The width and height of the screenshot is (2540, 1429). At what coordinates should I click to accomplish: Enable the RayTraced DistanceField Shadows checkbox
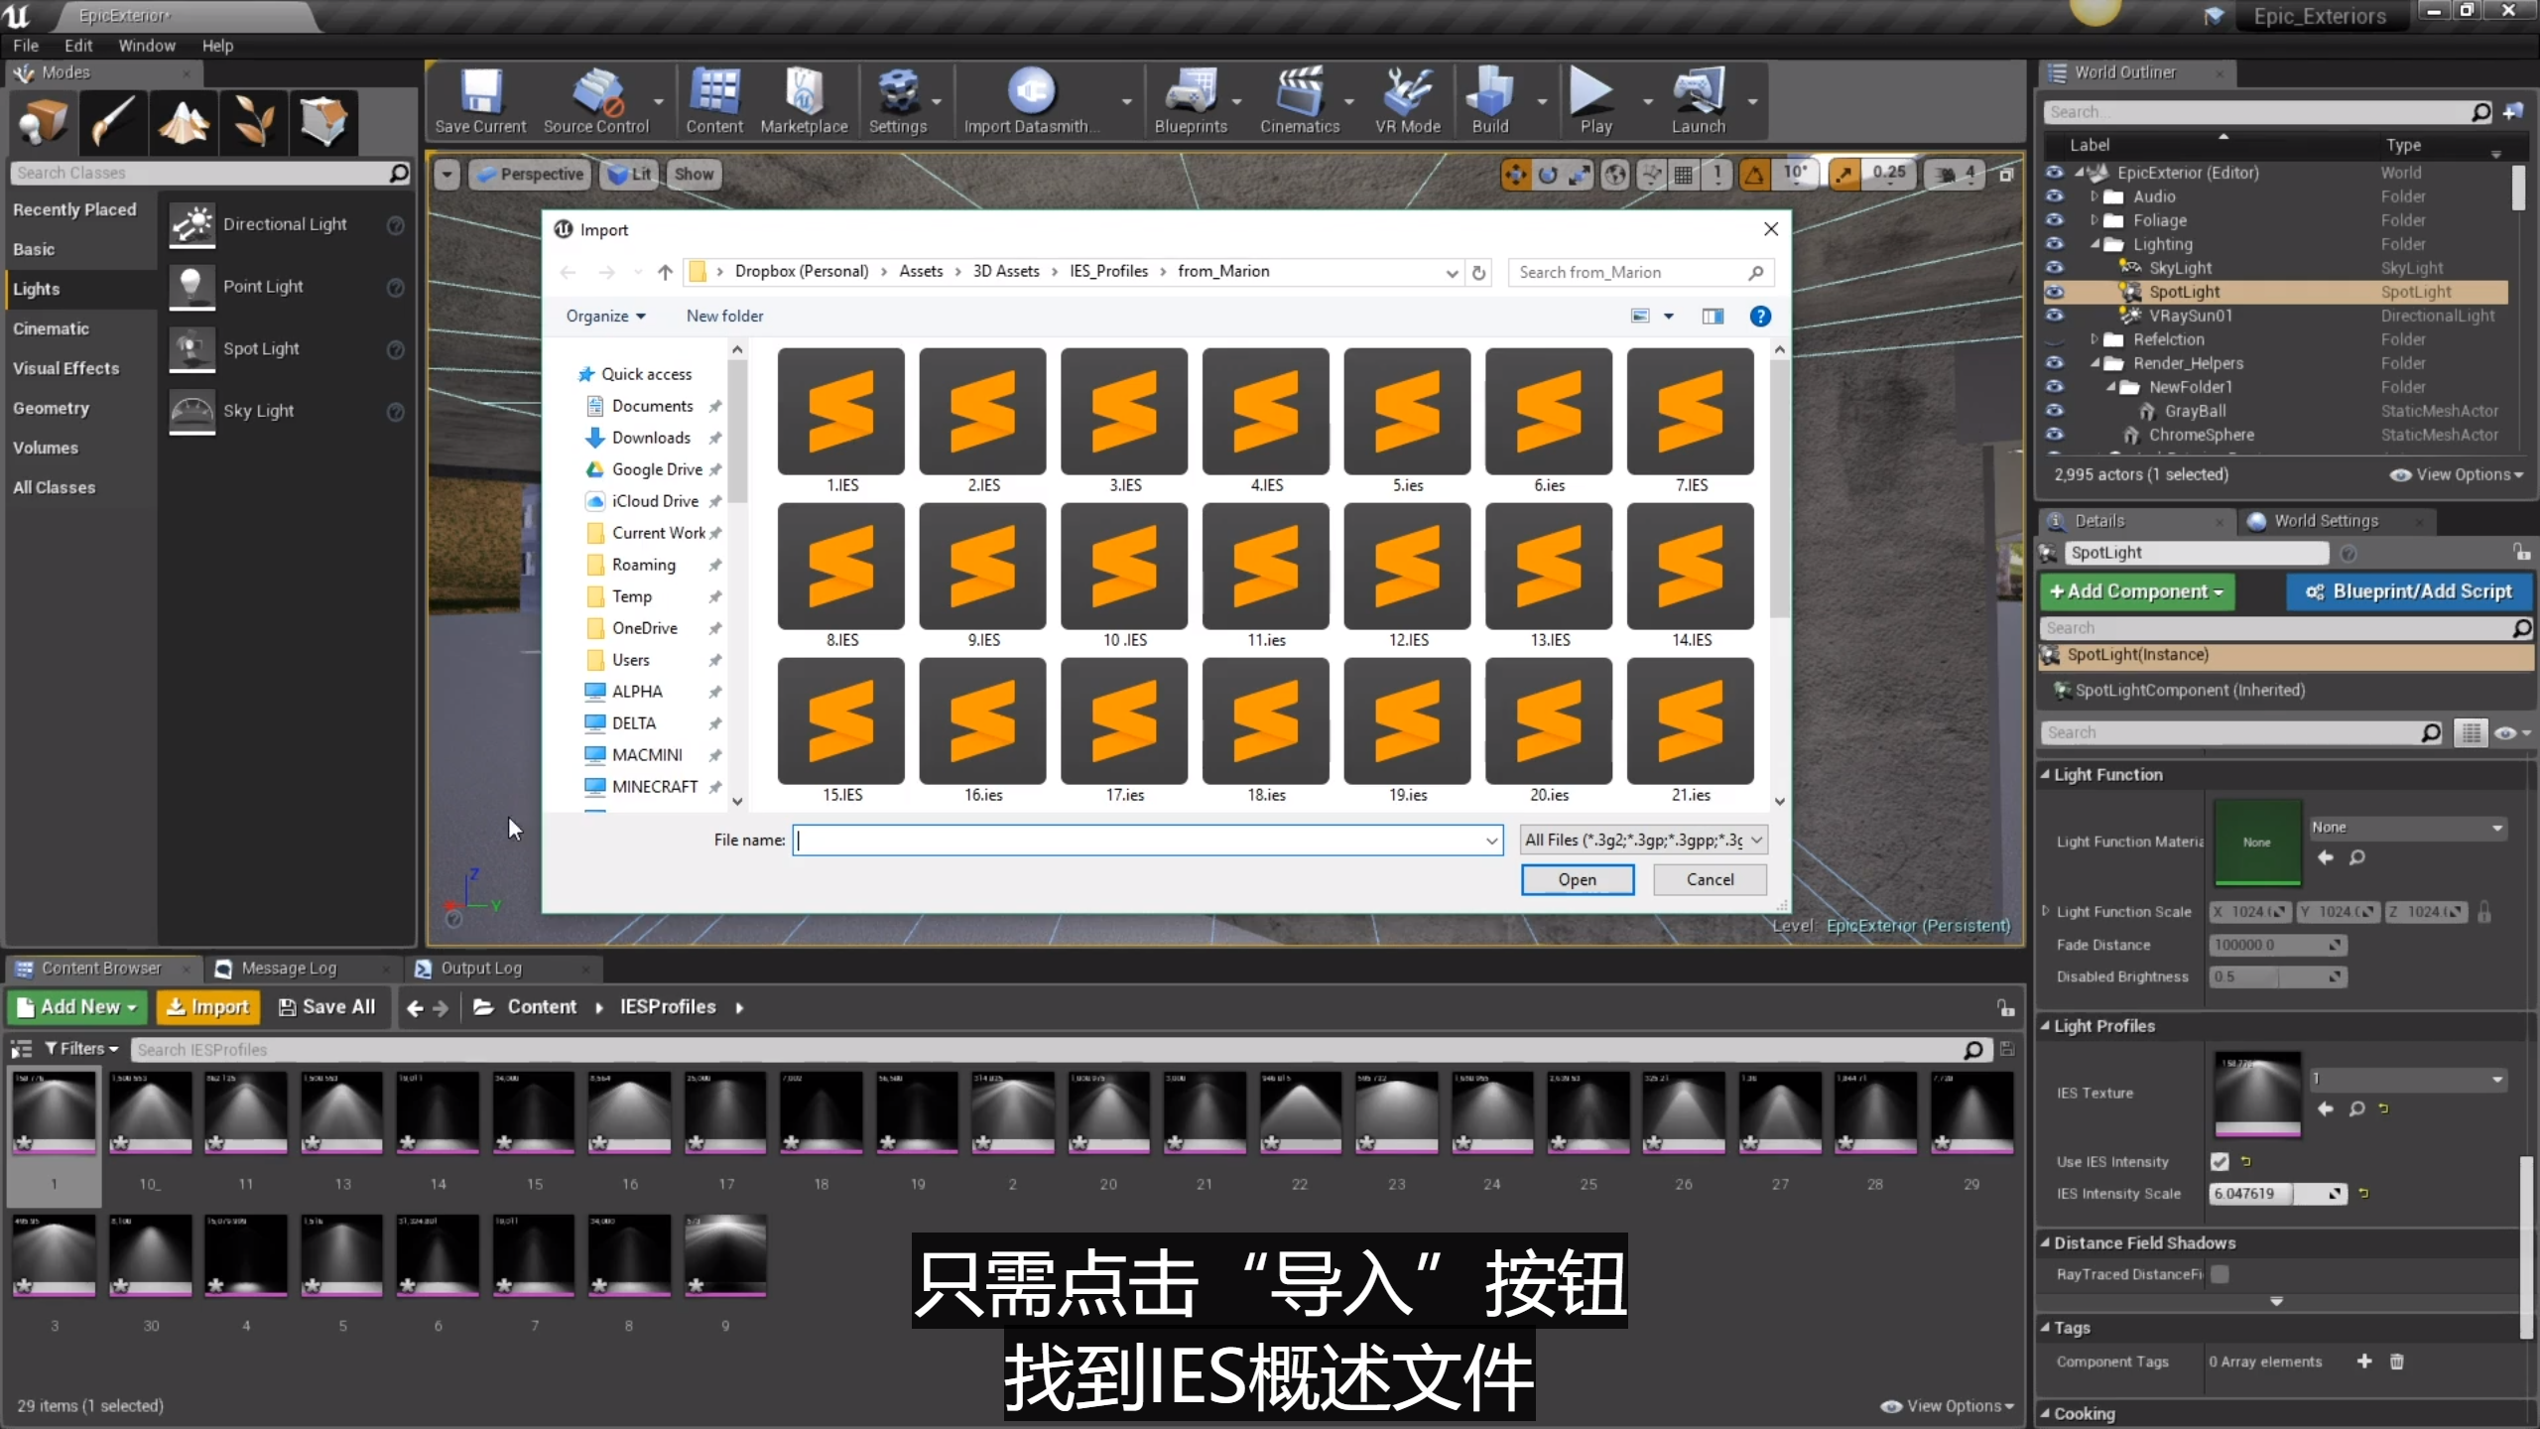click(2221, 1274)
